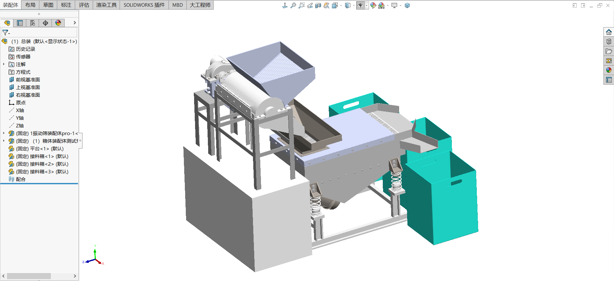Open the Apply Scene dropdown arrow
This screenshot has height=281, width=614.
(388, 5)
